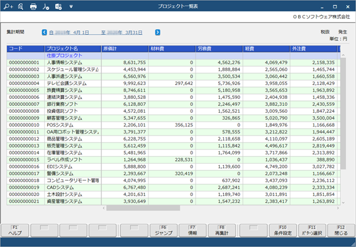Screen dimensions: 356x247
Task: Click the PDF export icon
Action: (x=46, y=6)
